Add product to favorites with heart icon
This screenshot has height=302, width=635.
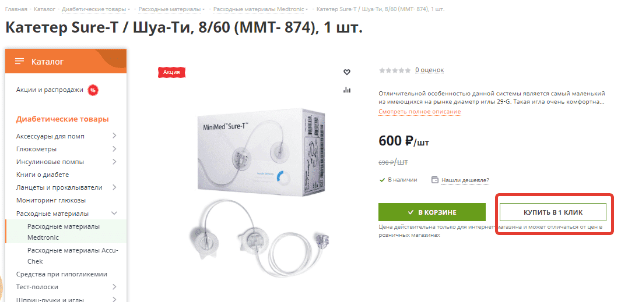coord(347,72)
